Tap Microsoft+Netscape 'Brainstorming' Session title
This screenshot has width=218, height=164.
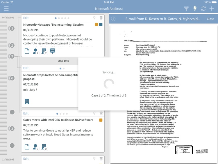53,25
